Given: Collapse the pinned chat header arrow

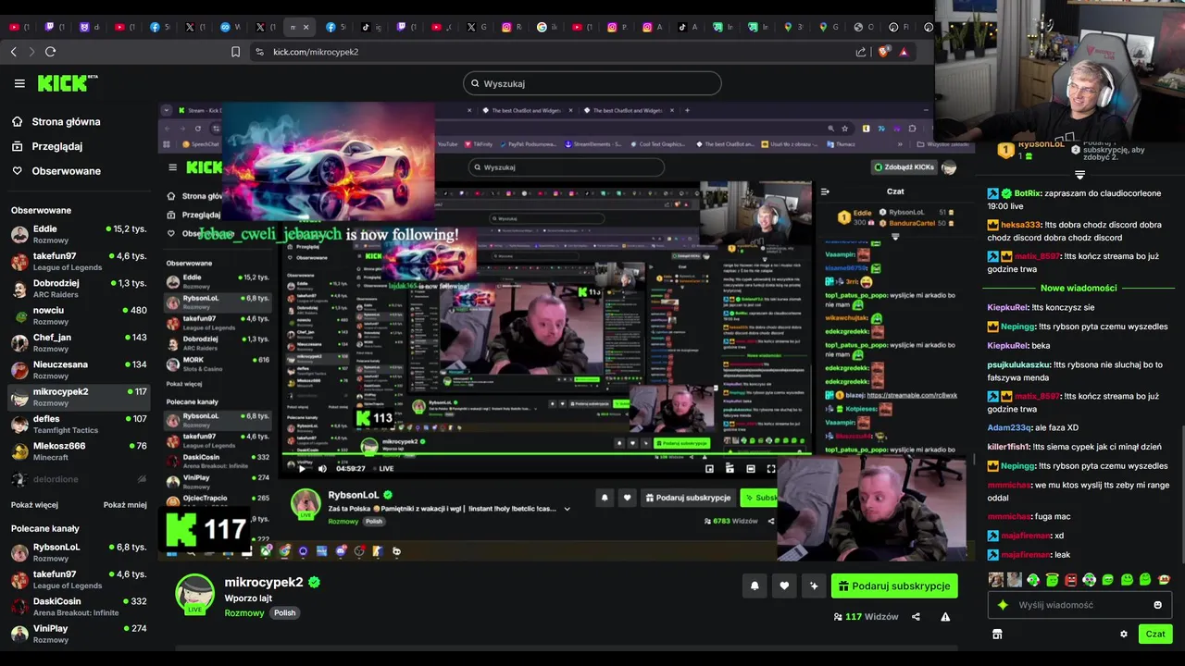Looking at the screenshot, I should (x=1079, y=175).
